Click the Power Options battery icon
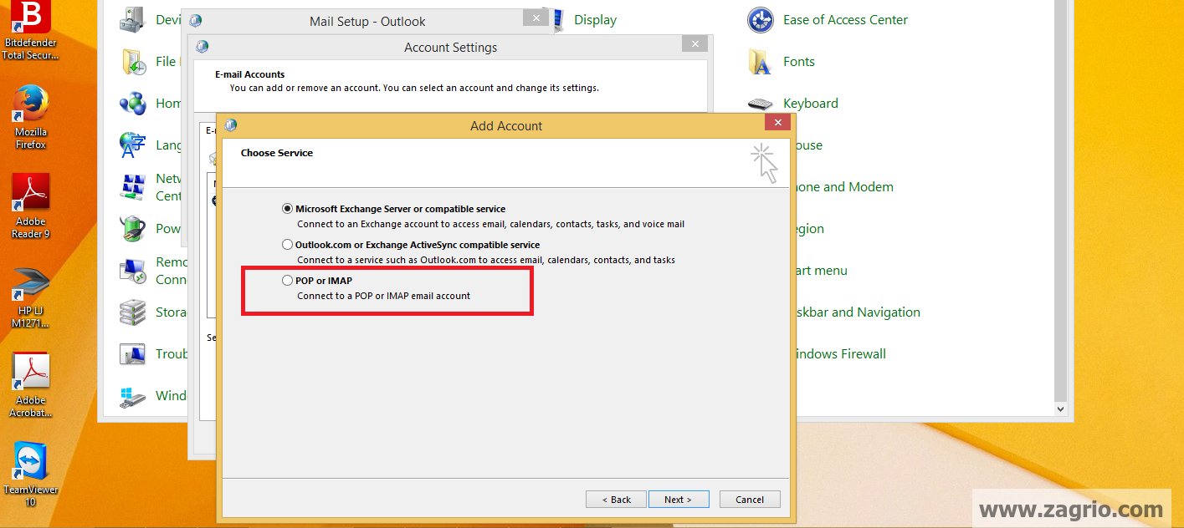Viewport: 1184px width, 528px height. tap(134, 229)
